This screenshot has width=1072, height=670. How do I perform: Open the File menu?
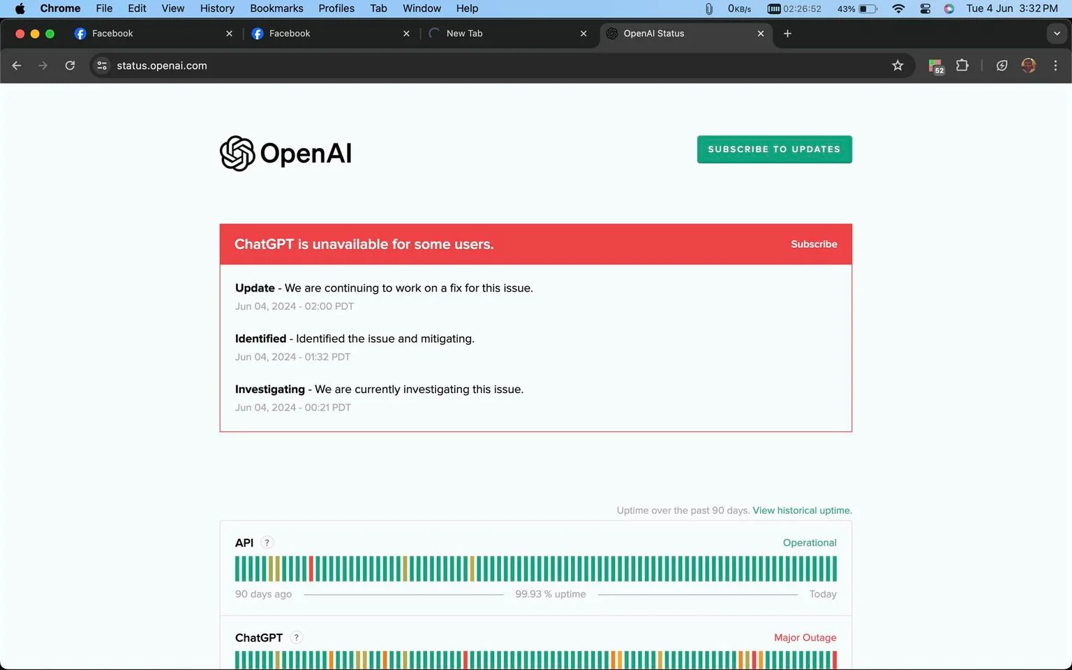coord(104,8)
